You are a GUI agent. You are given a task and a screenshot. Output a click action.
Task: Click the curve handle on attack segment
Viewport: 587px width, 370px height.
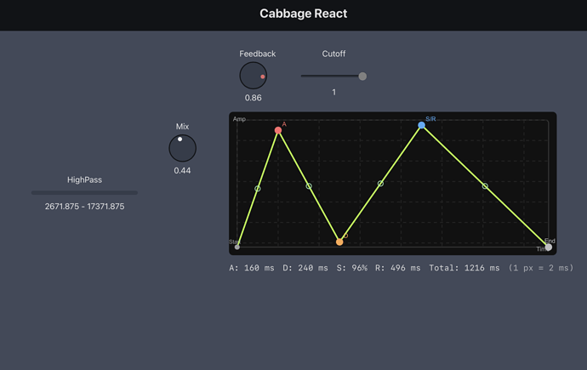tap(258, 189)
